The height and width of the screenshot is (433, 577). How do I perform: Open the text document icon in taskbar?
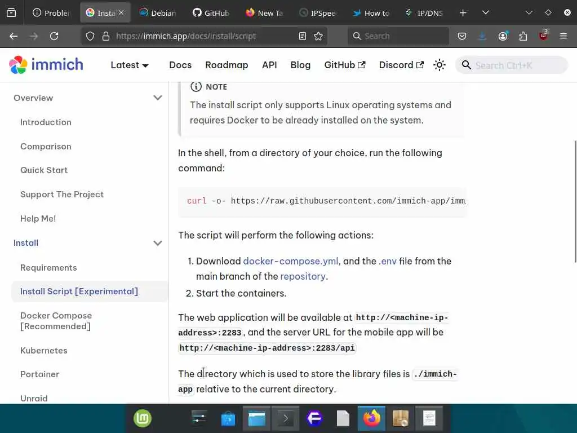pyautogui.click(x=429, y=419)
